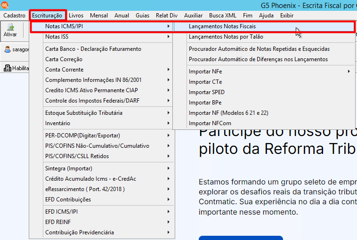Expand EFD Contribuições submenu
Screen dimensions: 357x240
pyautogui.click(x=102, y=200)
